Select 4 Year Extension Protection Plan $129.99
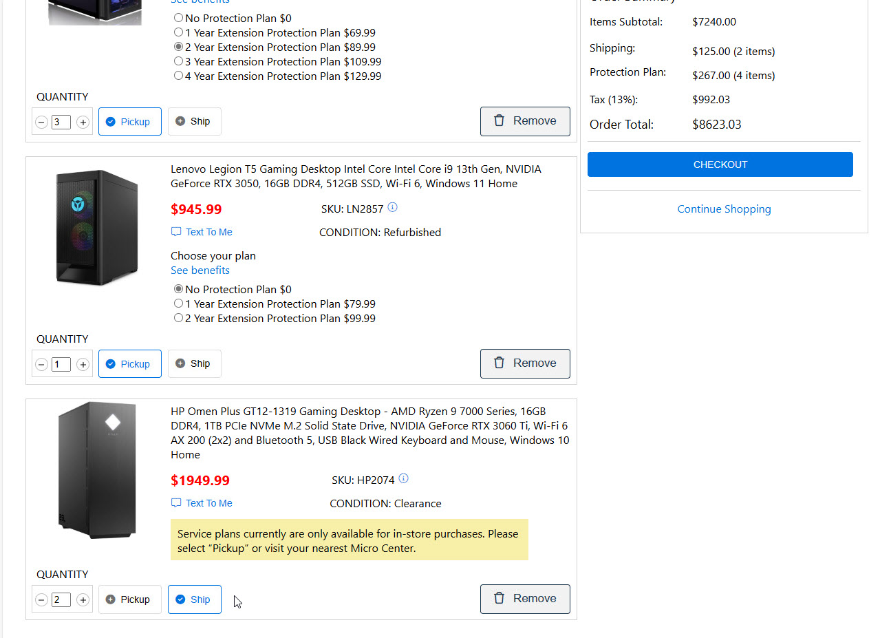 point(179,76)
